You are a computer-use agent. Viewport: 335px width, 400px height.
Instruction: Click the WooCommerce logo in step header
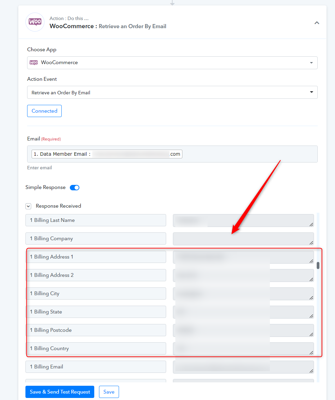click(35, 22)
